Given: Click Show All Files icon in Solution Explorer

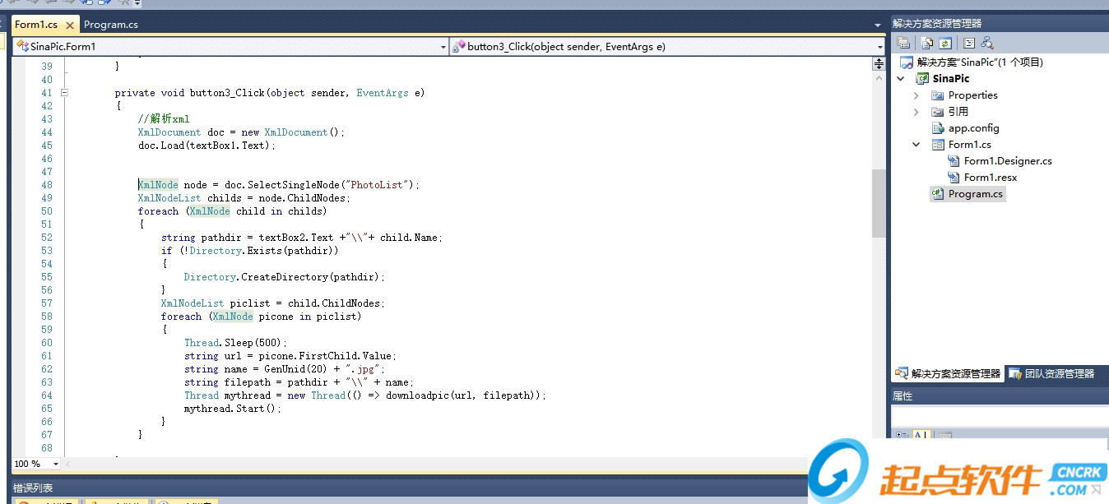Looking at the screenshot, I should pos(927,43).
